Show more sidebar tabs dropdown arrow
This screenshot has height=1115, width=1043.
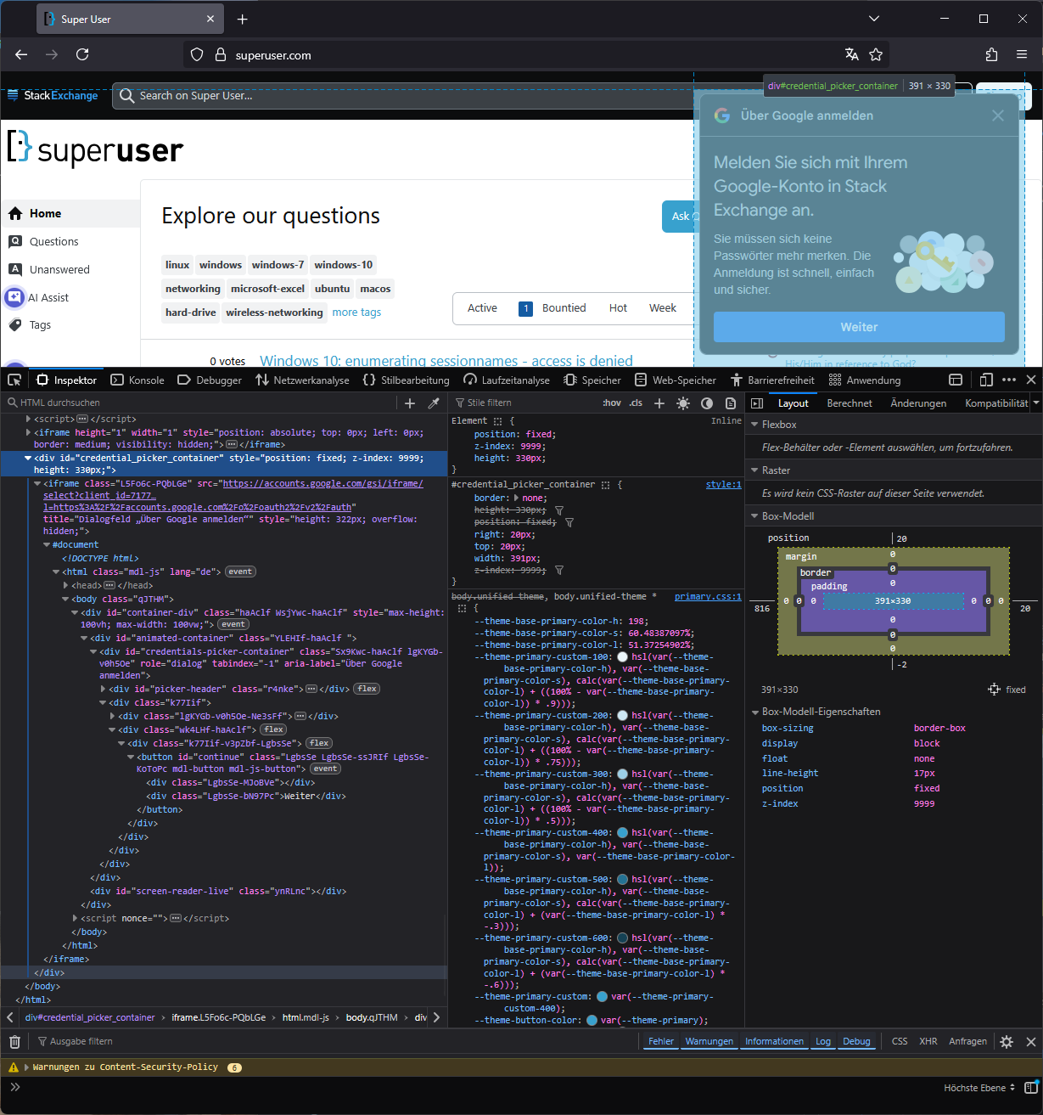tap(1036, 403)
